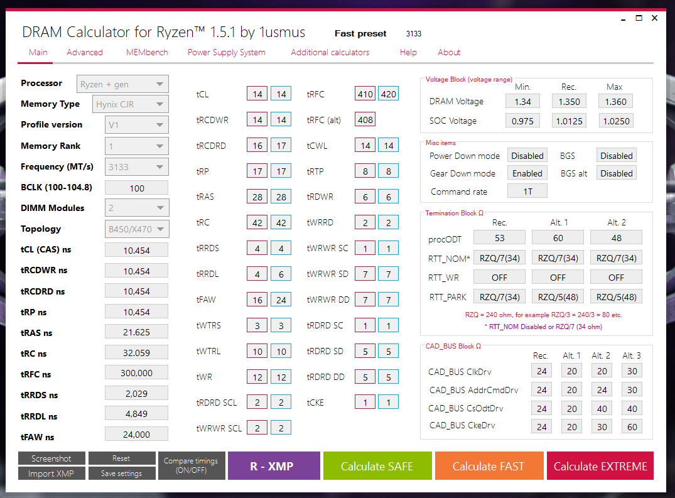Click the Import XMP button
The width and height of the screenshot is (675, 498).
[51, 474]
